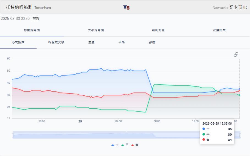Screen dimensions: 250x156
Task: Click the 11 y-axis label
Action: [x=9, y=118]
